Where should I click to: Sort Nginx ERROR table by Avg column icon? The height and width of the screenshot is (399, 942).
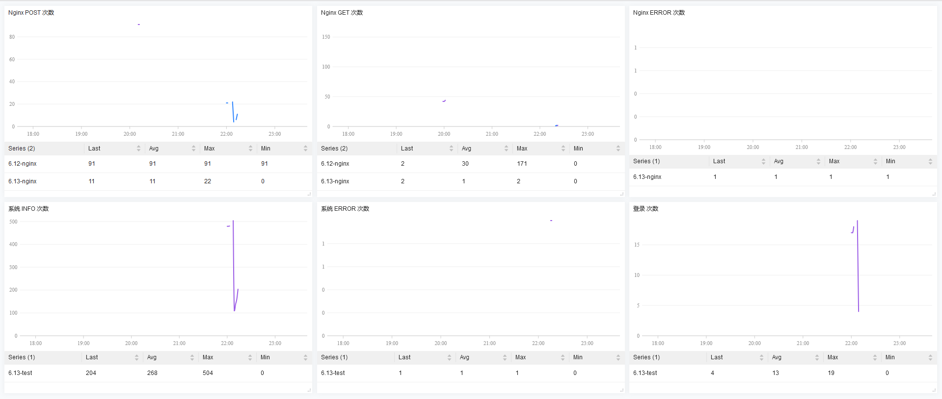(818, 161)
